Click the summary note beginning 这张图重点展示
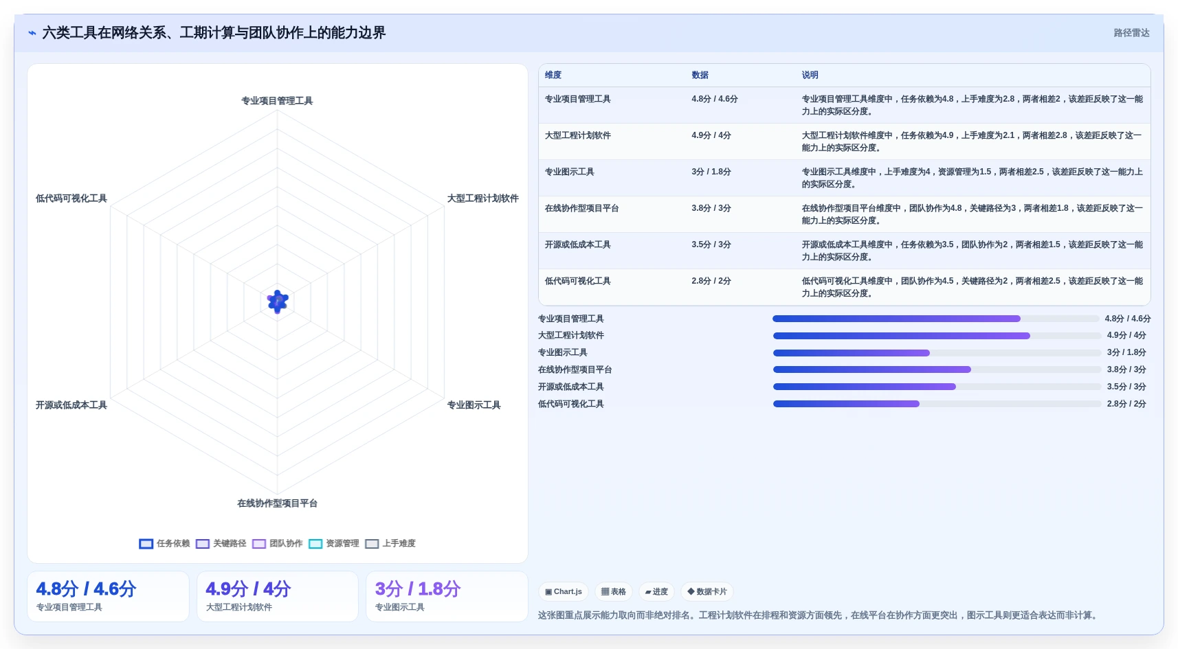 coord(819,615)
